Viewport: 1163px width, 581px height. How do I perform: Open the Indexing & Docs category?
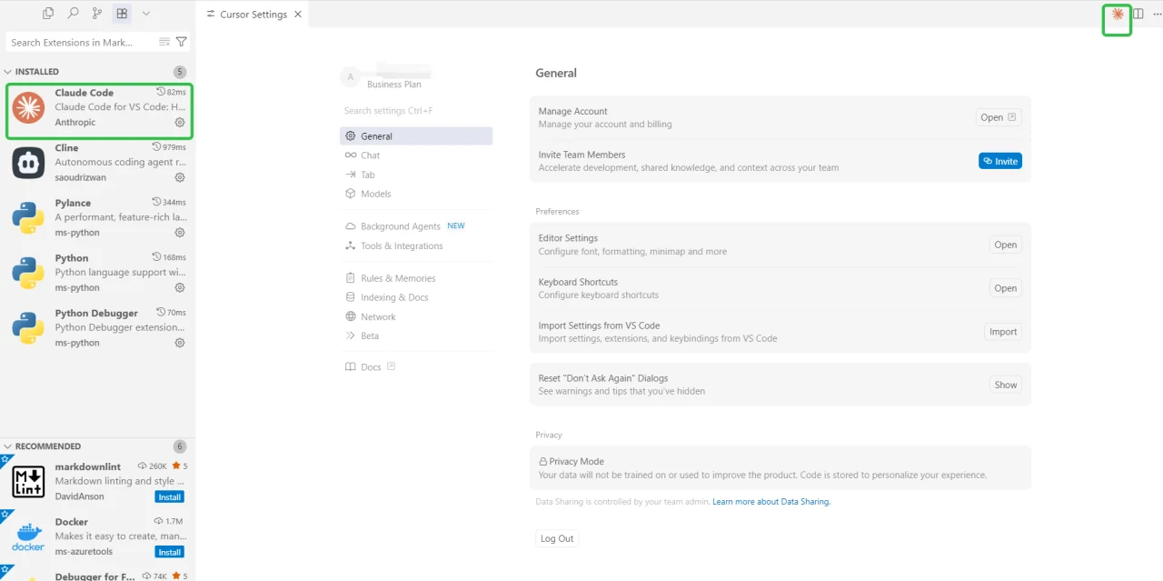pyautogui.click(x=416, y=297)
